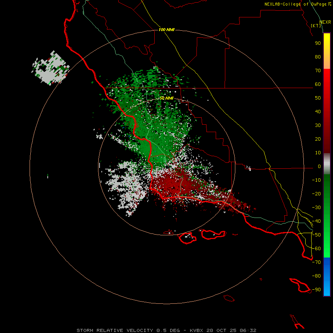Click the -80 value on velocity scale
The image size is (333, 333).
[x=316, y=276]
